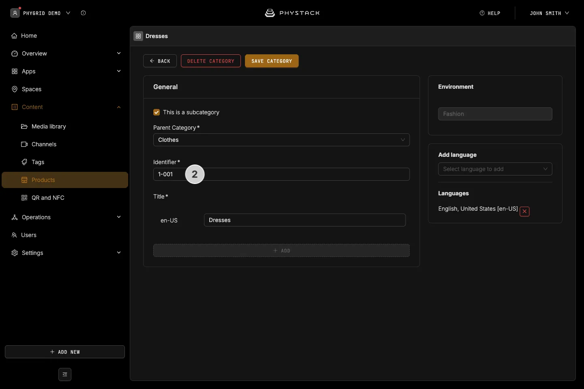
Task: Click the Identifier input field
Action: point(281,174)
